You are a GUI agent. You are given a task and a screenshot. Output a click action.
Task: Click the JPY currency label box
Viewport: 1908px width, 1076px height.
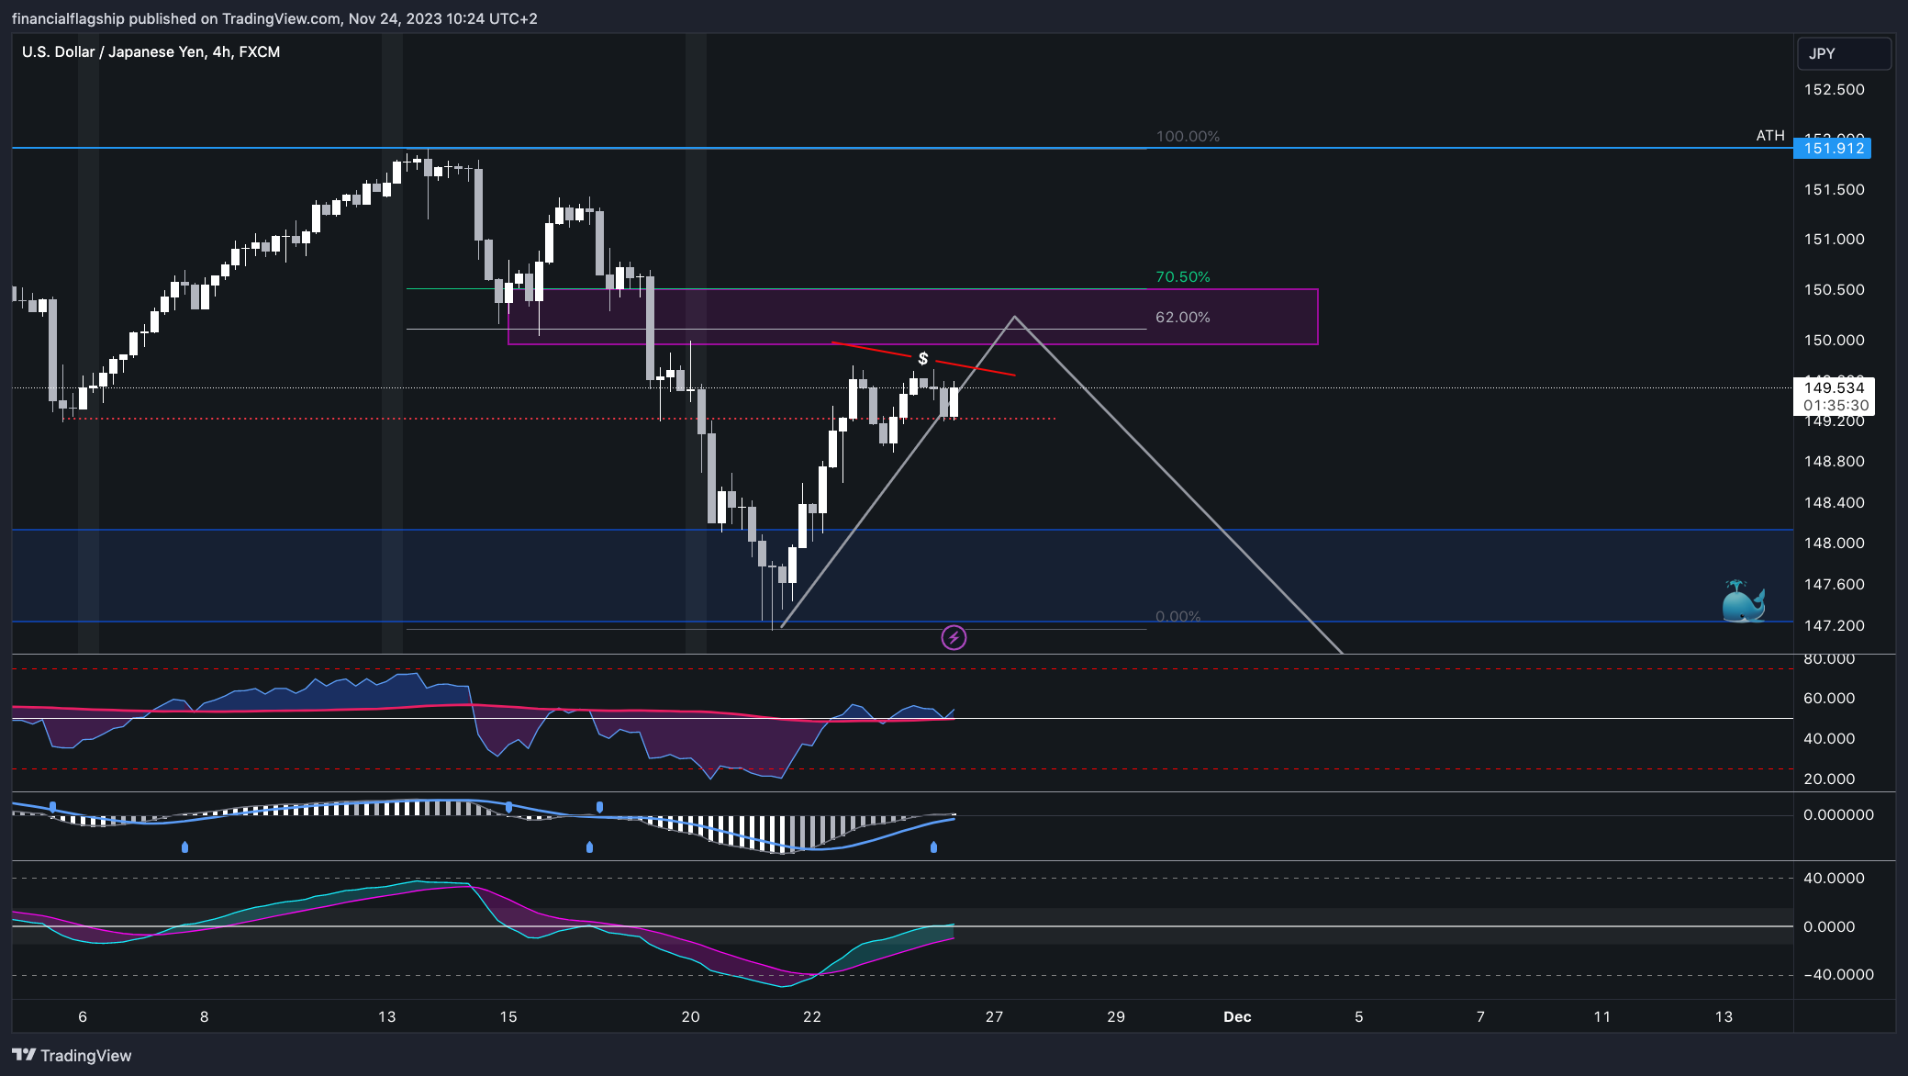click(1843, 53)
